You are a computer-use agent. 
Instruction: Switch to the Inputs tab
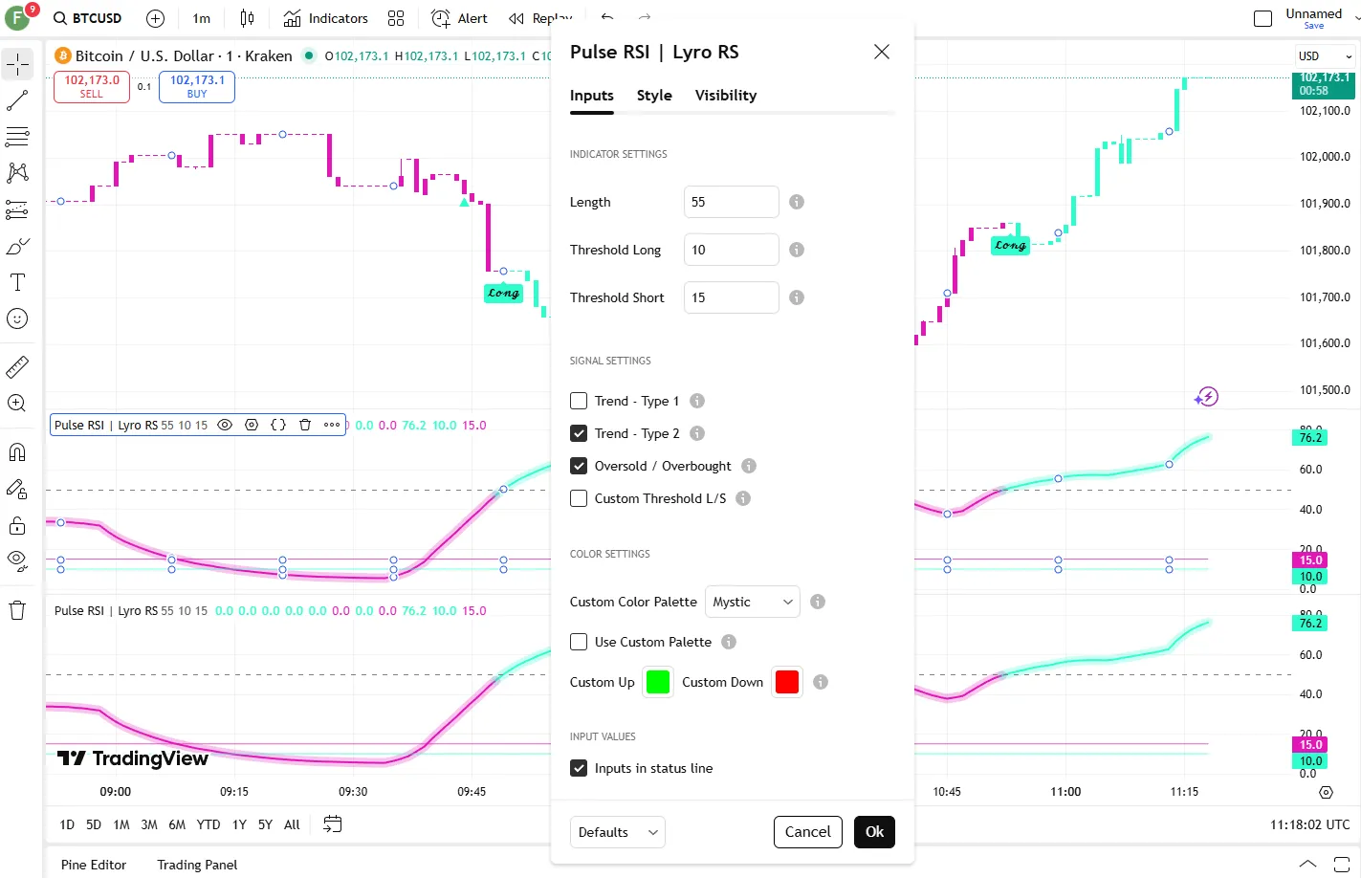[592, 96]
